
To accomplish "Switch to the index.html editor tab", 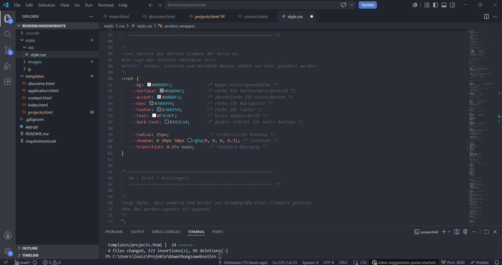I will click(x=119, y=16).
